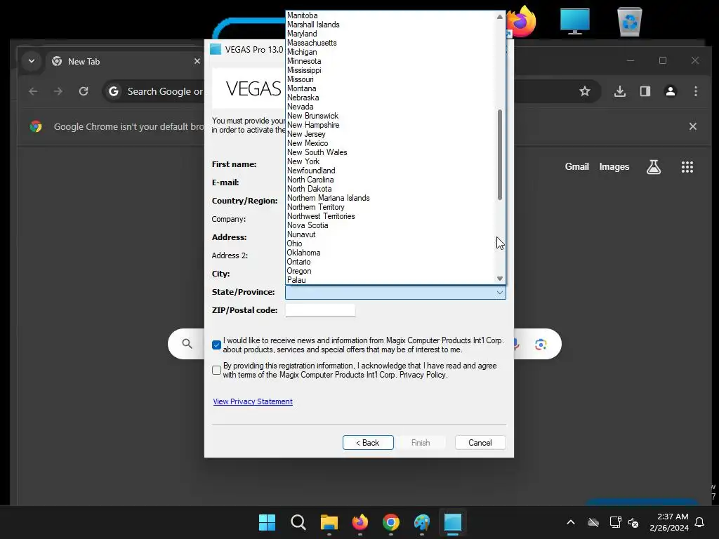Show hidden system tray icons
This screenshot has width=719, height=539.
tap(571, 522)
